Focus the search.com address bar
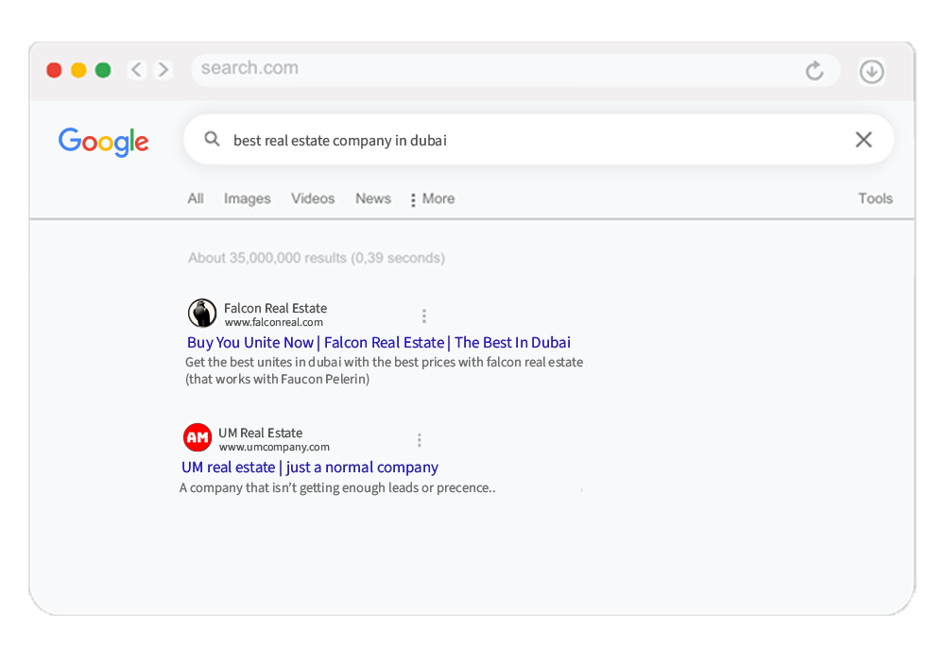The height and width of the screenshot is (664, 945). coord(516,69)
